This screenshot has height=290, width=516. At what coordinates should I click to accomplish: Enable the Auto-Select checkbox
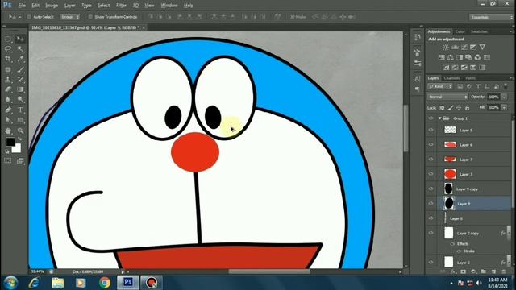29,17
